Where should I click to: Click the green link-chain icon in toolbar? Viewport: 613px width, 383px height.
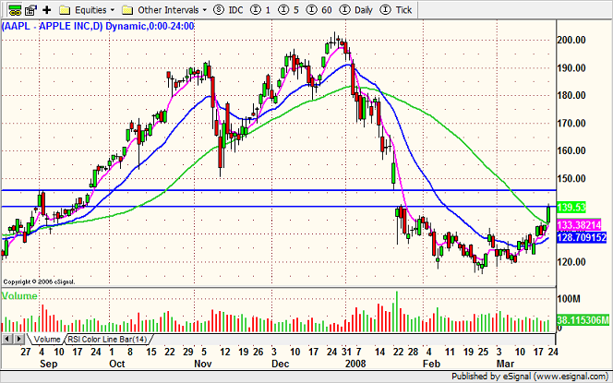point(16,10)
